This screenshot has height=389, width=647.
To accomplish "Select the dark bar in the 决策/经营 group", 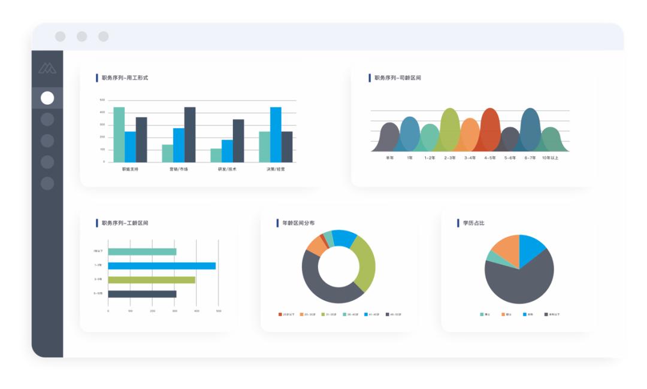I will pos(287,147).
